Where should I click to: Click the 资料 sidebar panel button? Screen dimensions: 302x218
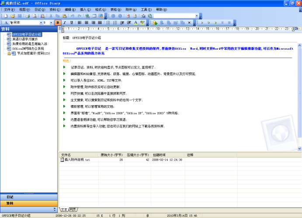click(29, 204)
